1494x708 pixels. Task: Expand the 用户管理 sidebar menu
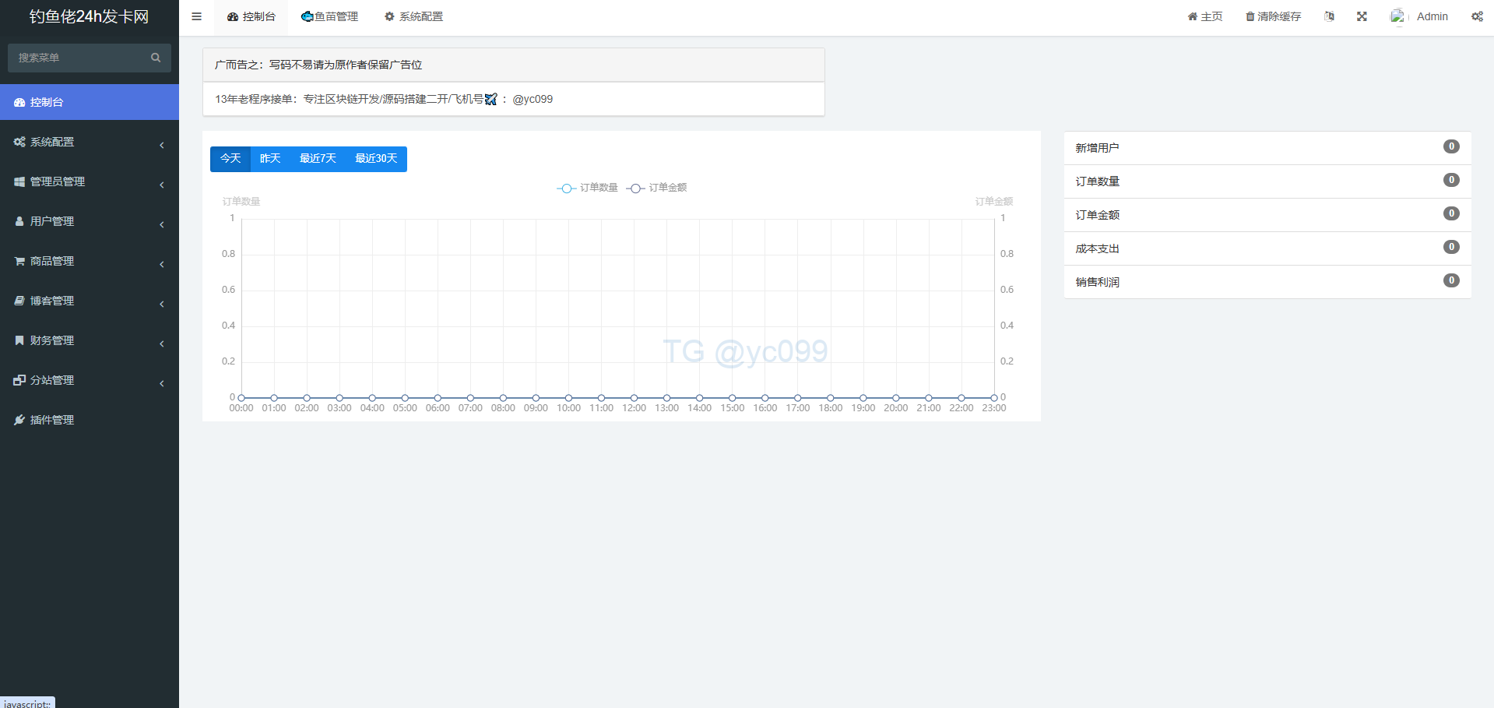pyautogui.click(x=90, y=222)
